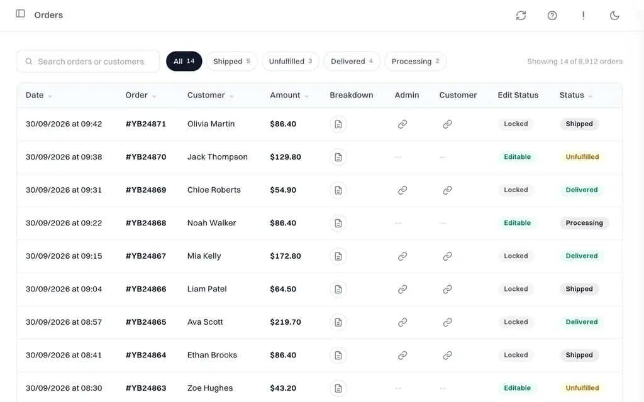644x402 pixels.
Task: Select customer name Noah Walker
Action: (211, 223)
